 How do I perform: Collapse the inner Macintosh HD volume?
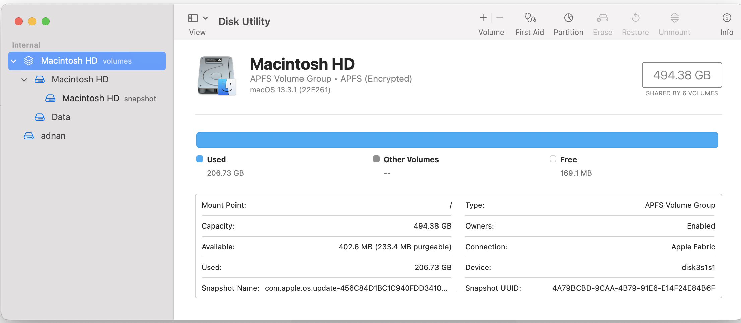click(x=24, y=79)
